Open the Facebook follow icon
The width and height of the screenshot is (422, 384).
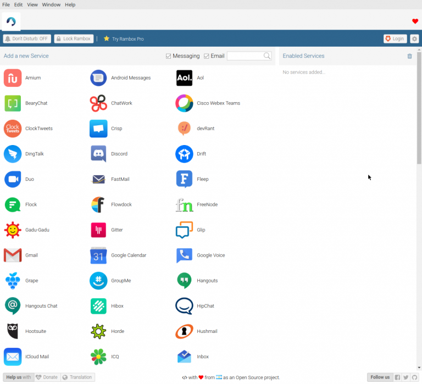click(397, 377)
